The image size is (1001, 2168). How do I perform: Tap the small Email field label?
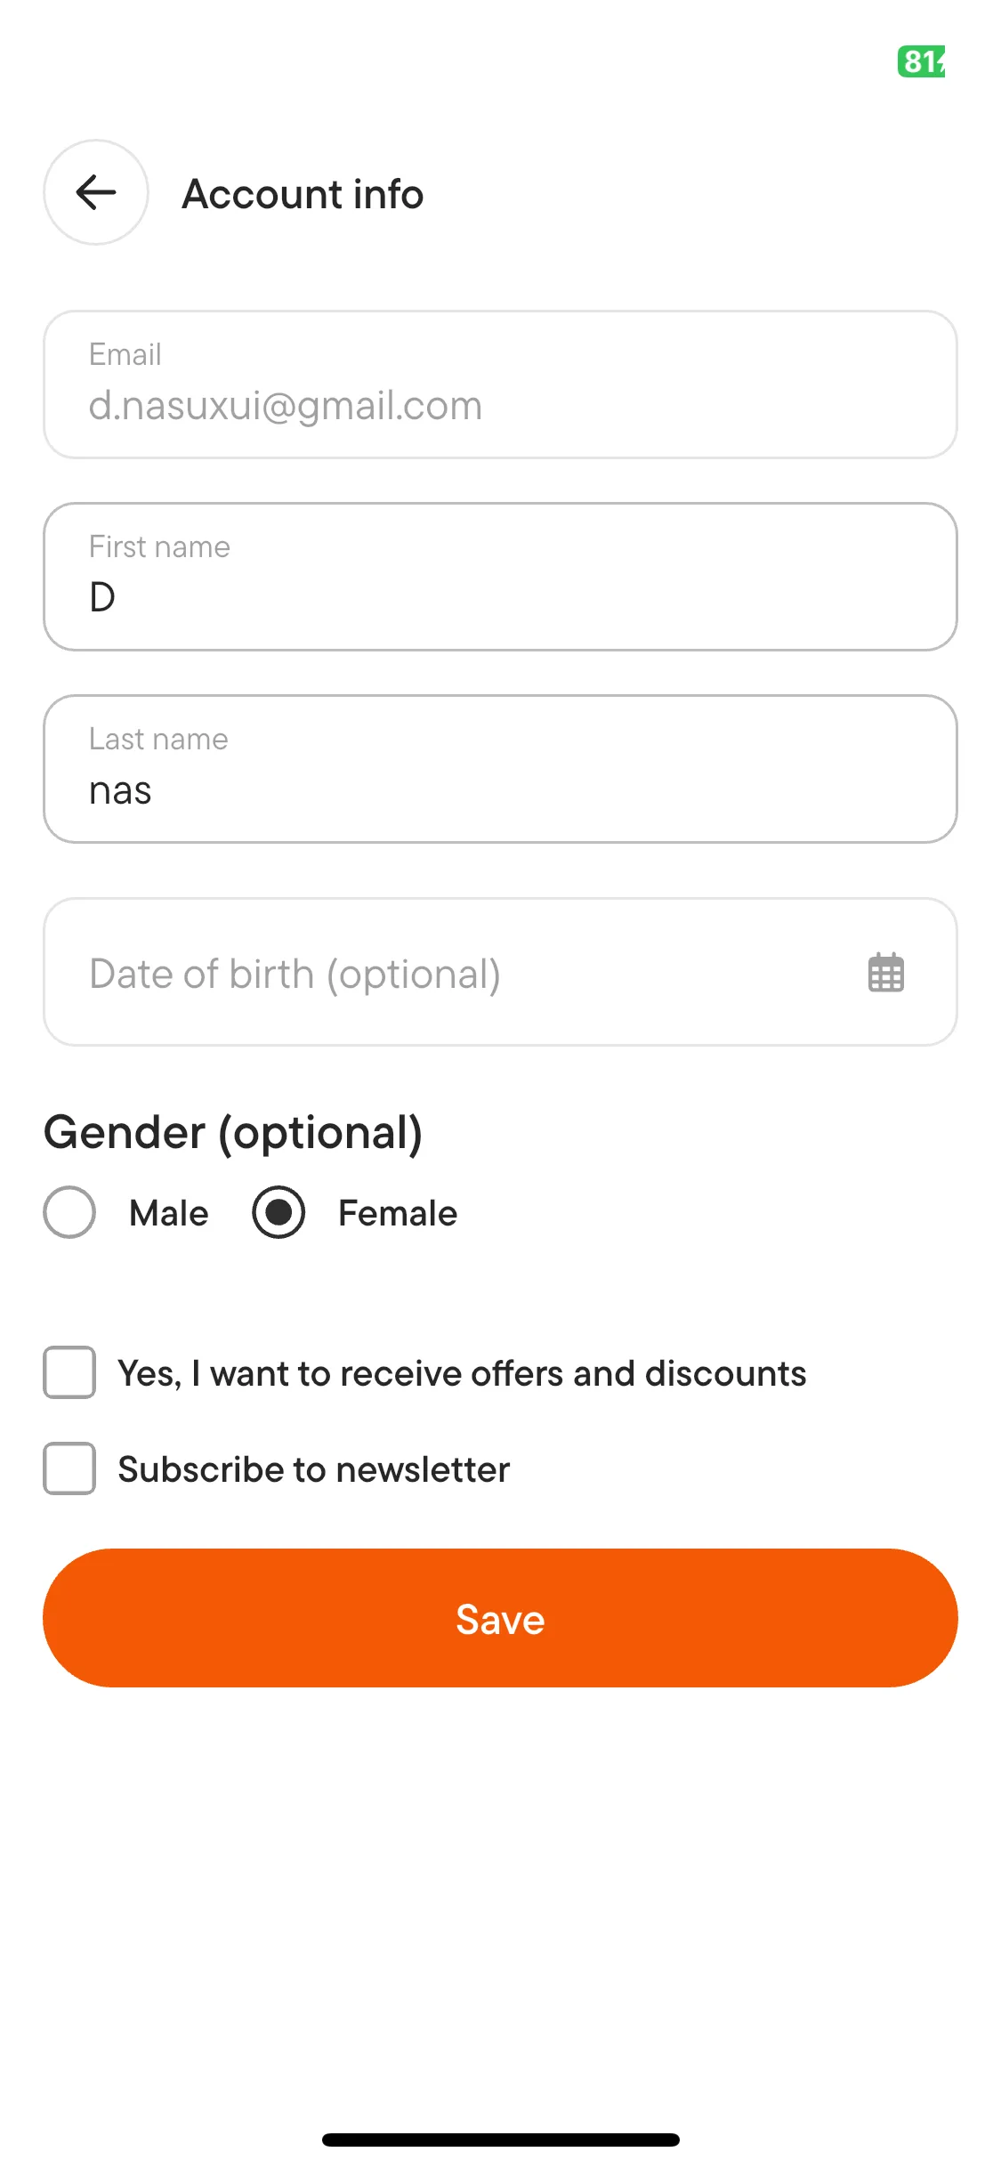pyautogui.click(x=125, y=354)
